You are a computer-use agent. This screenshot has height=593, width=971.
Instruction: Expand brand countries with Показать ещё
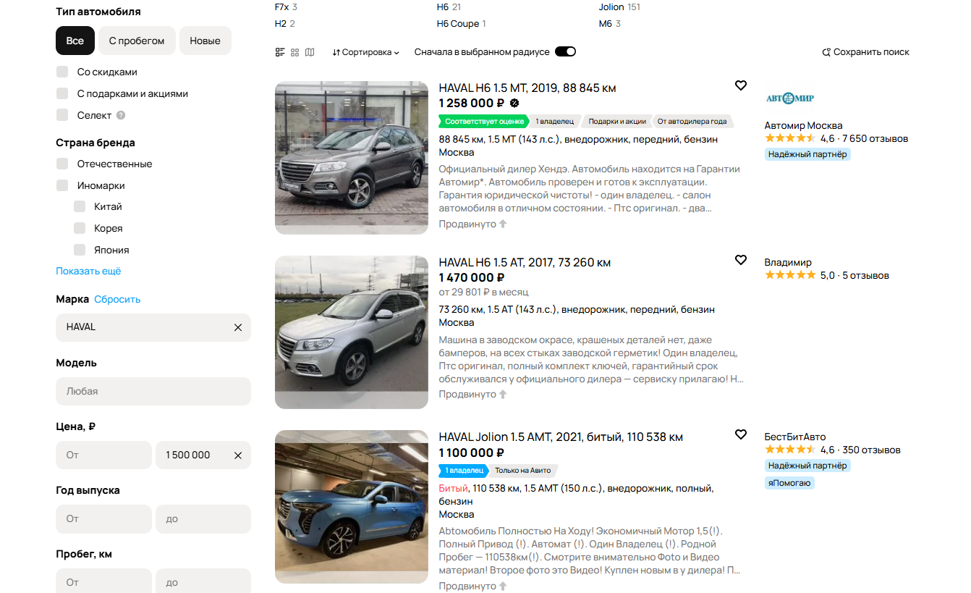point(88,271)
